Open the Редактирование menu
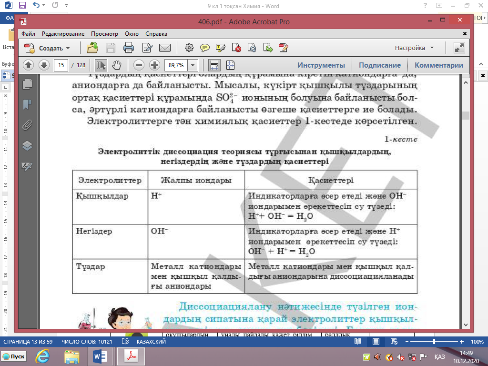The image size is (488, 366). [63, 34]
